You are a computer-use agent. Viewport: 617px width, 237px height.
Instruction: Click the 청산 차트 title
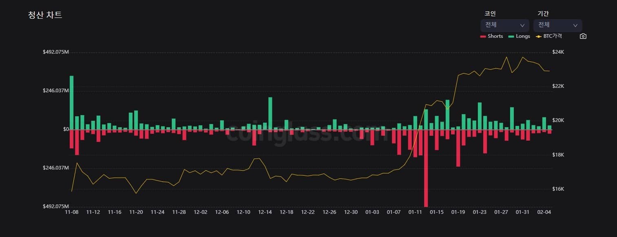(x=45, y=15)
